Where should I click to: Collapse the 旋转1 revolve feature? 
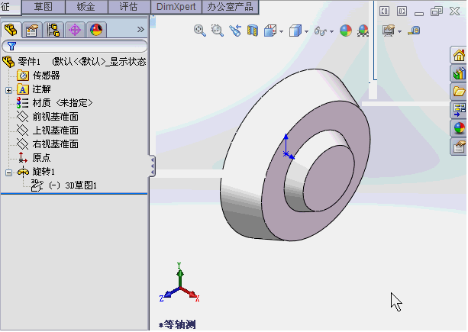(x=8, y=172)
